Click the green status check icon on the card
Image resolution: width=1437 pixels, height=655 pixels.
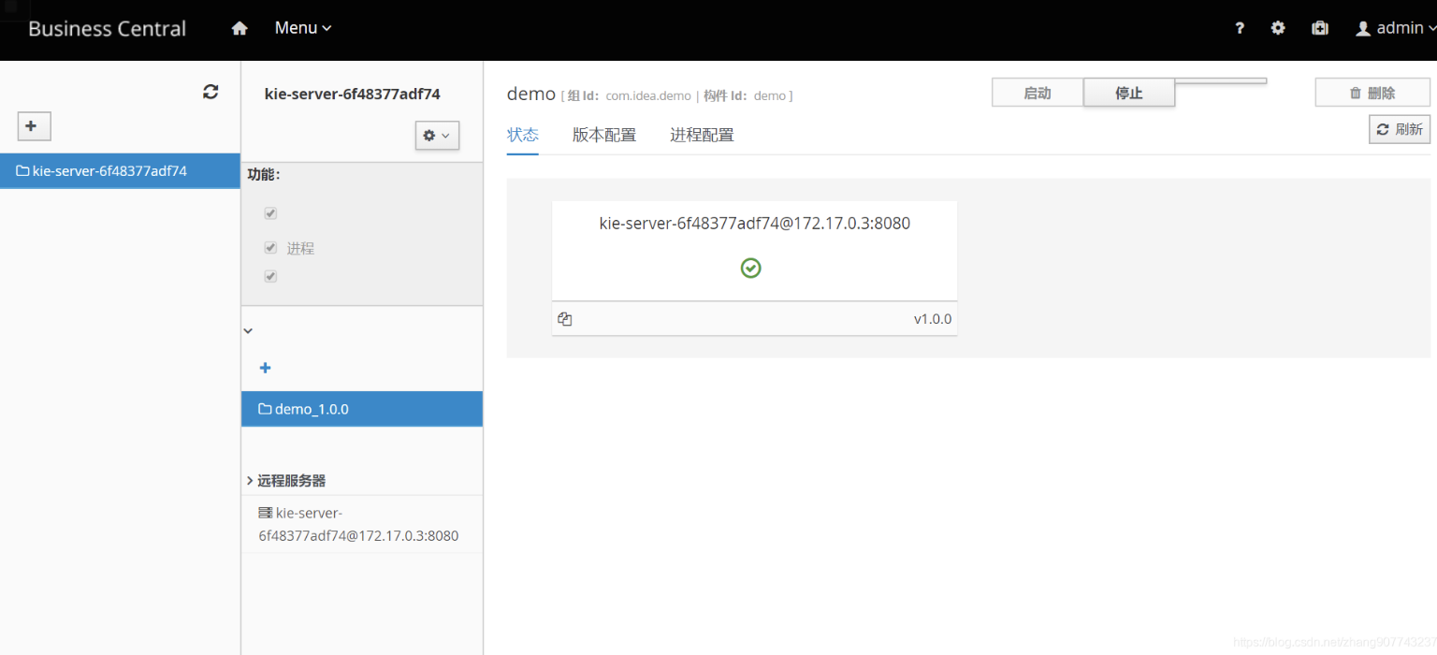751,269
